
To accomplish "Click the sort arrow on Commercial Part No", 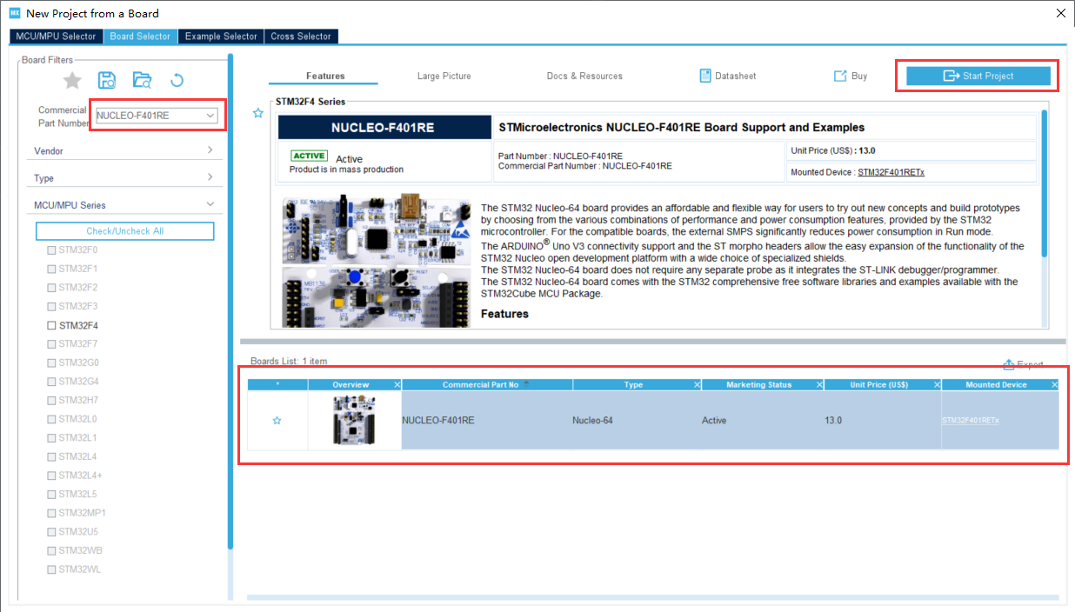I will (x=525, y=383).
